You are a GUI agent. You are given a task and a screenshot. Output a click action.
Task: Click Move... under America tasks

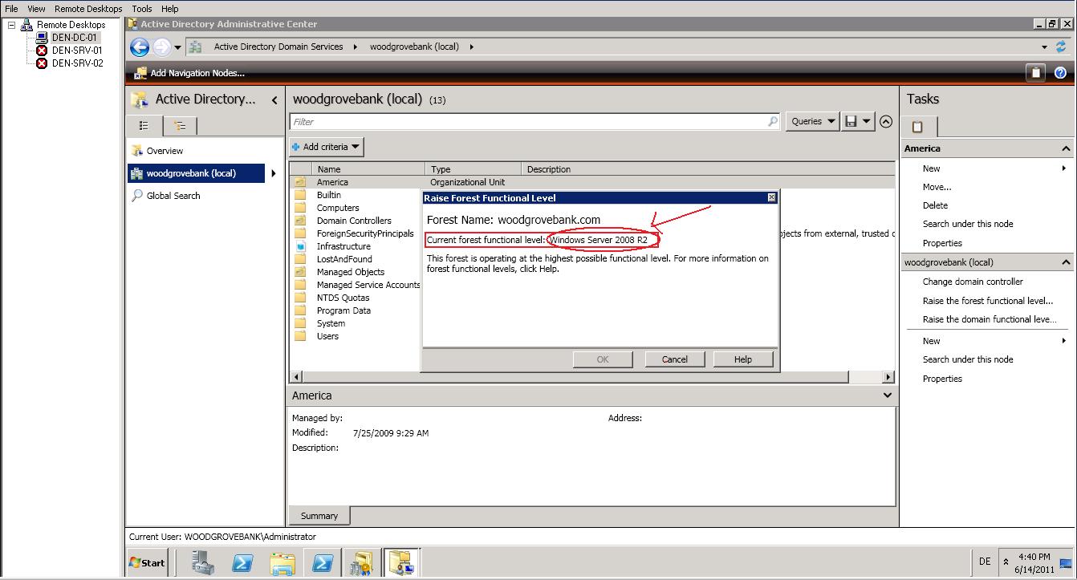pos(937,187)
